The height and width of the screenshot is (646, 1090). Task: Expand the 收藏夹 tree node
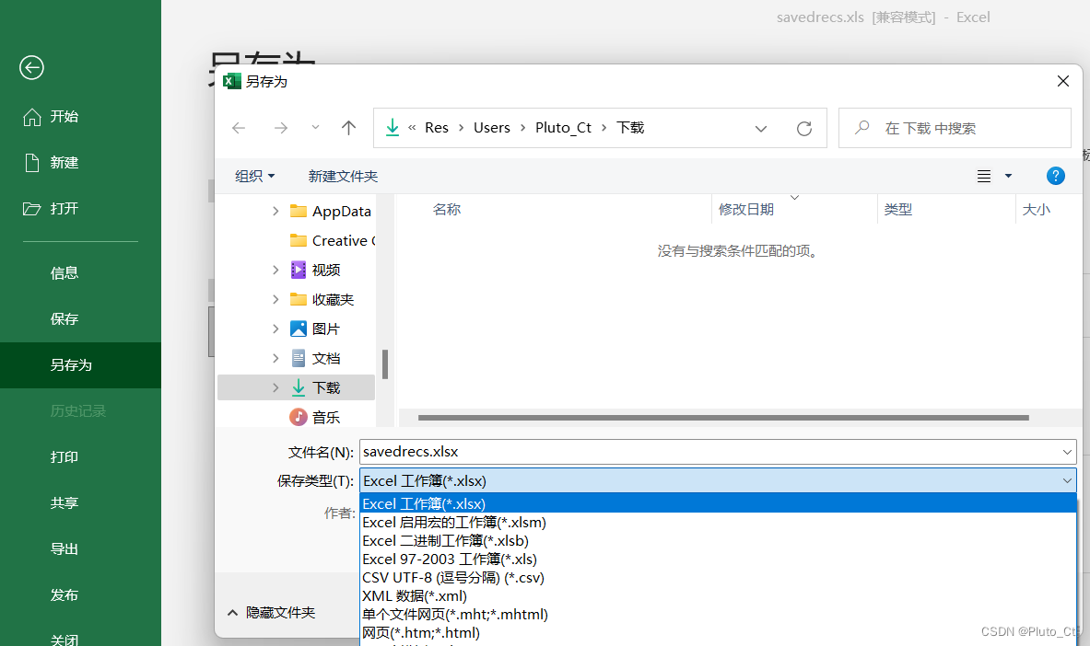[275, 299]
